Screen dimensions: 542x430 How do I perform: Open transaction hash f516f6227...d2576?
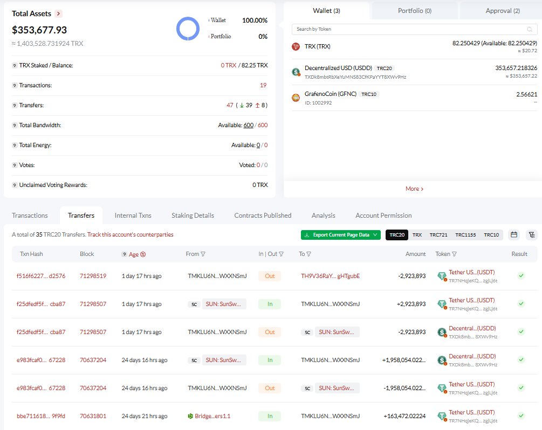coord(41,276)
